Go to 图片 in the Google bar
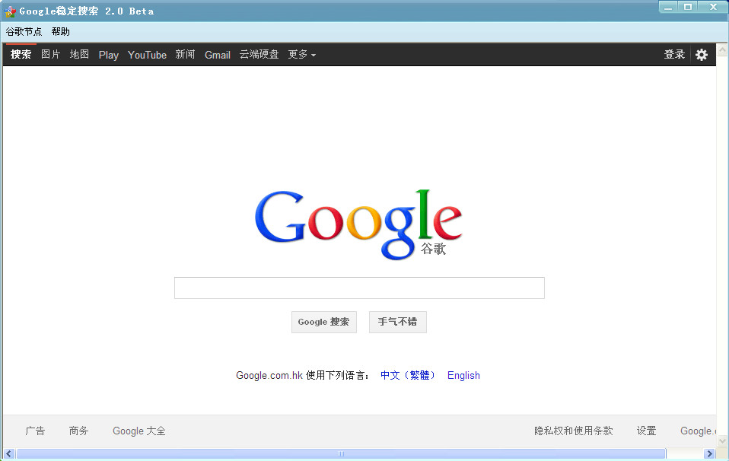 tap(51, 54)
